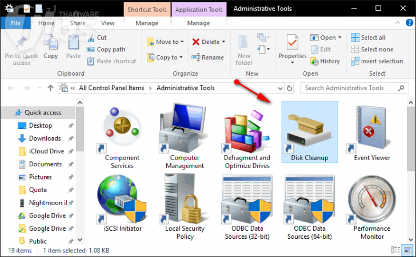The width and height of the screenshot is (416, 257).
Task: Open History in the ribbon
Action: pyautogui.click(x=325, y=61)
